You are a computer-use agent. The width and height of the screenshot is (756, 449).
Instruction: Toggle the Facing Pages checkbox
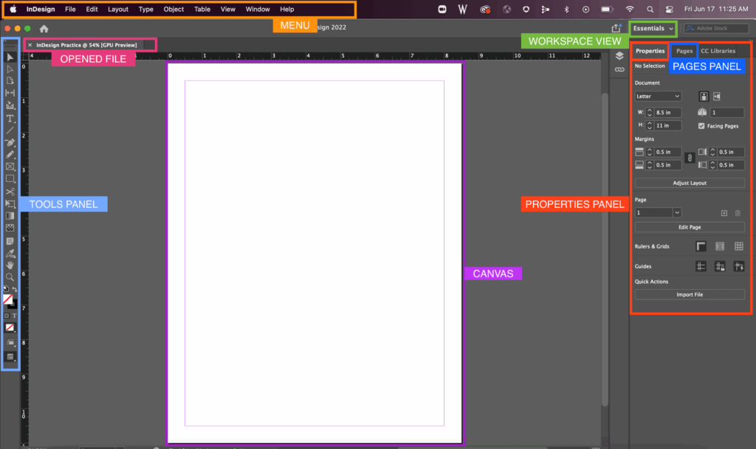tap(701, 125)
